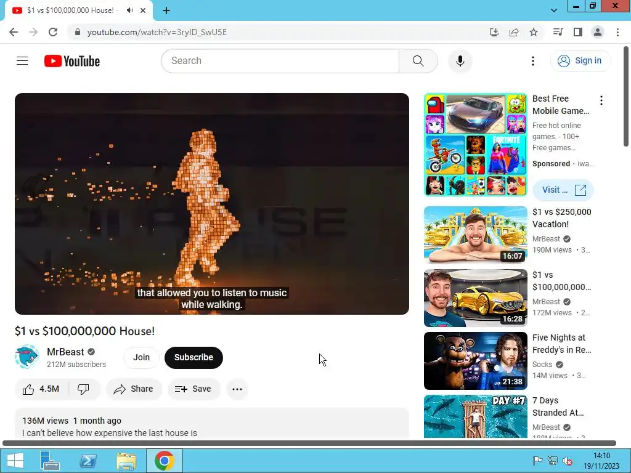Open the ad options three-dot menu
The height and width of the screenshot is (473, 631).
pos(601,100)
